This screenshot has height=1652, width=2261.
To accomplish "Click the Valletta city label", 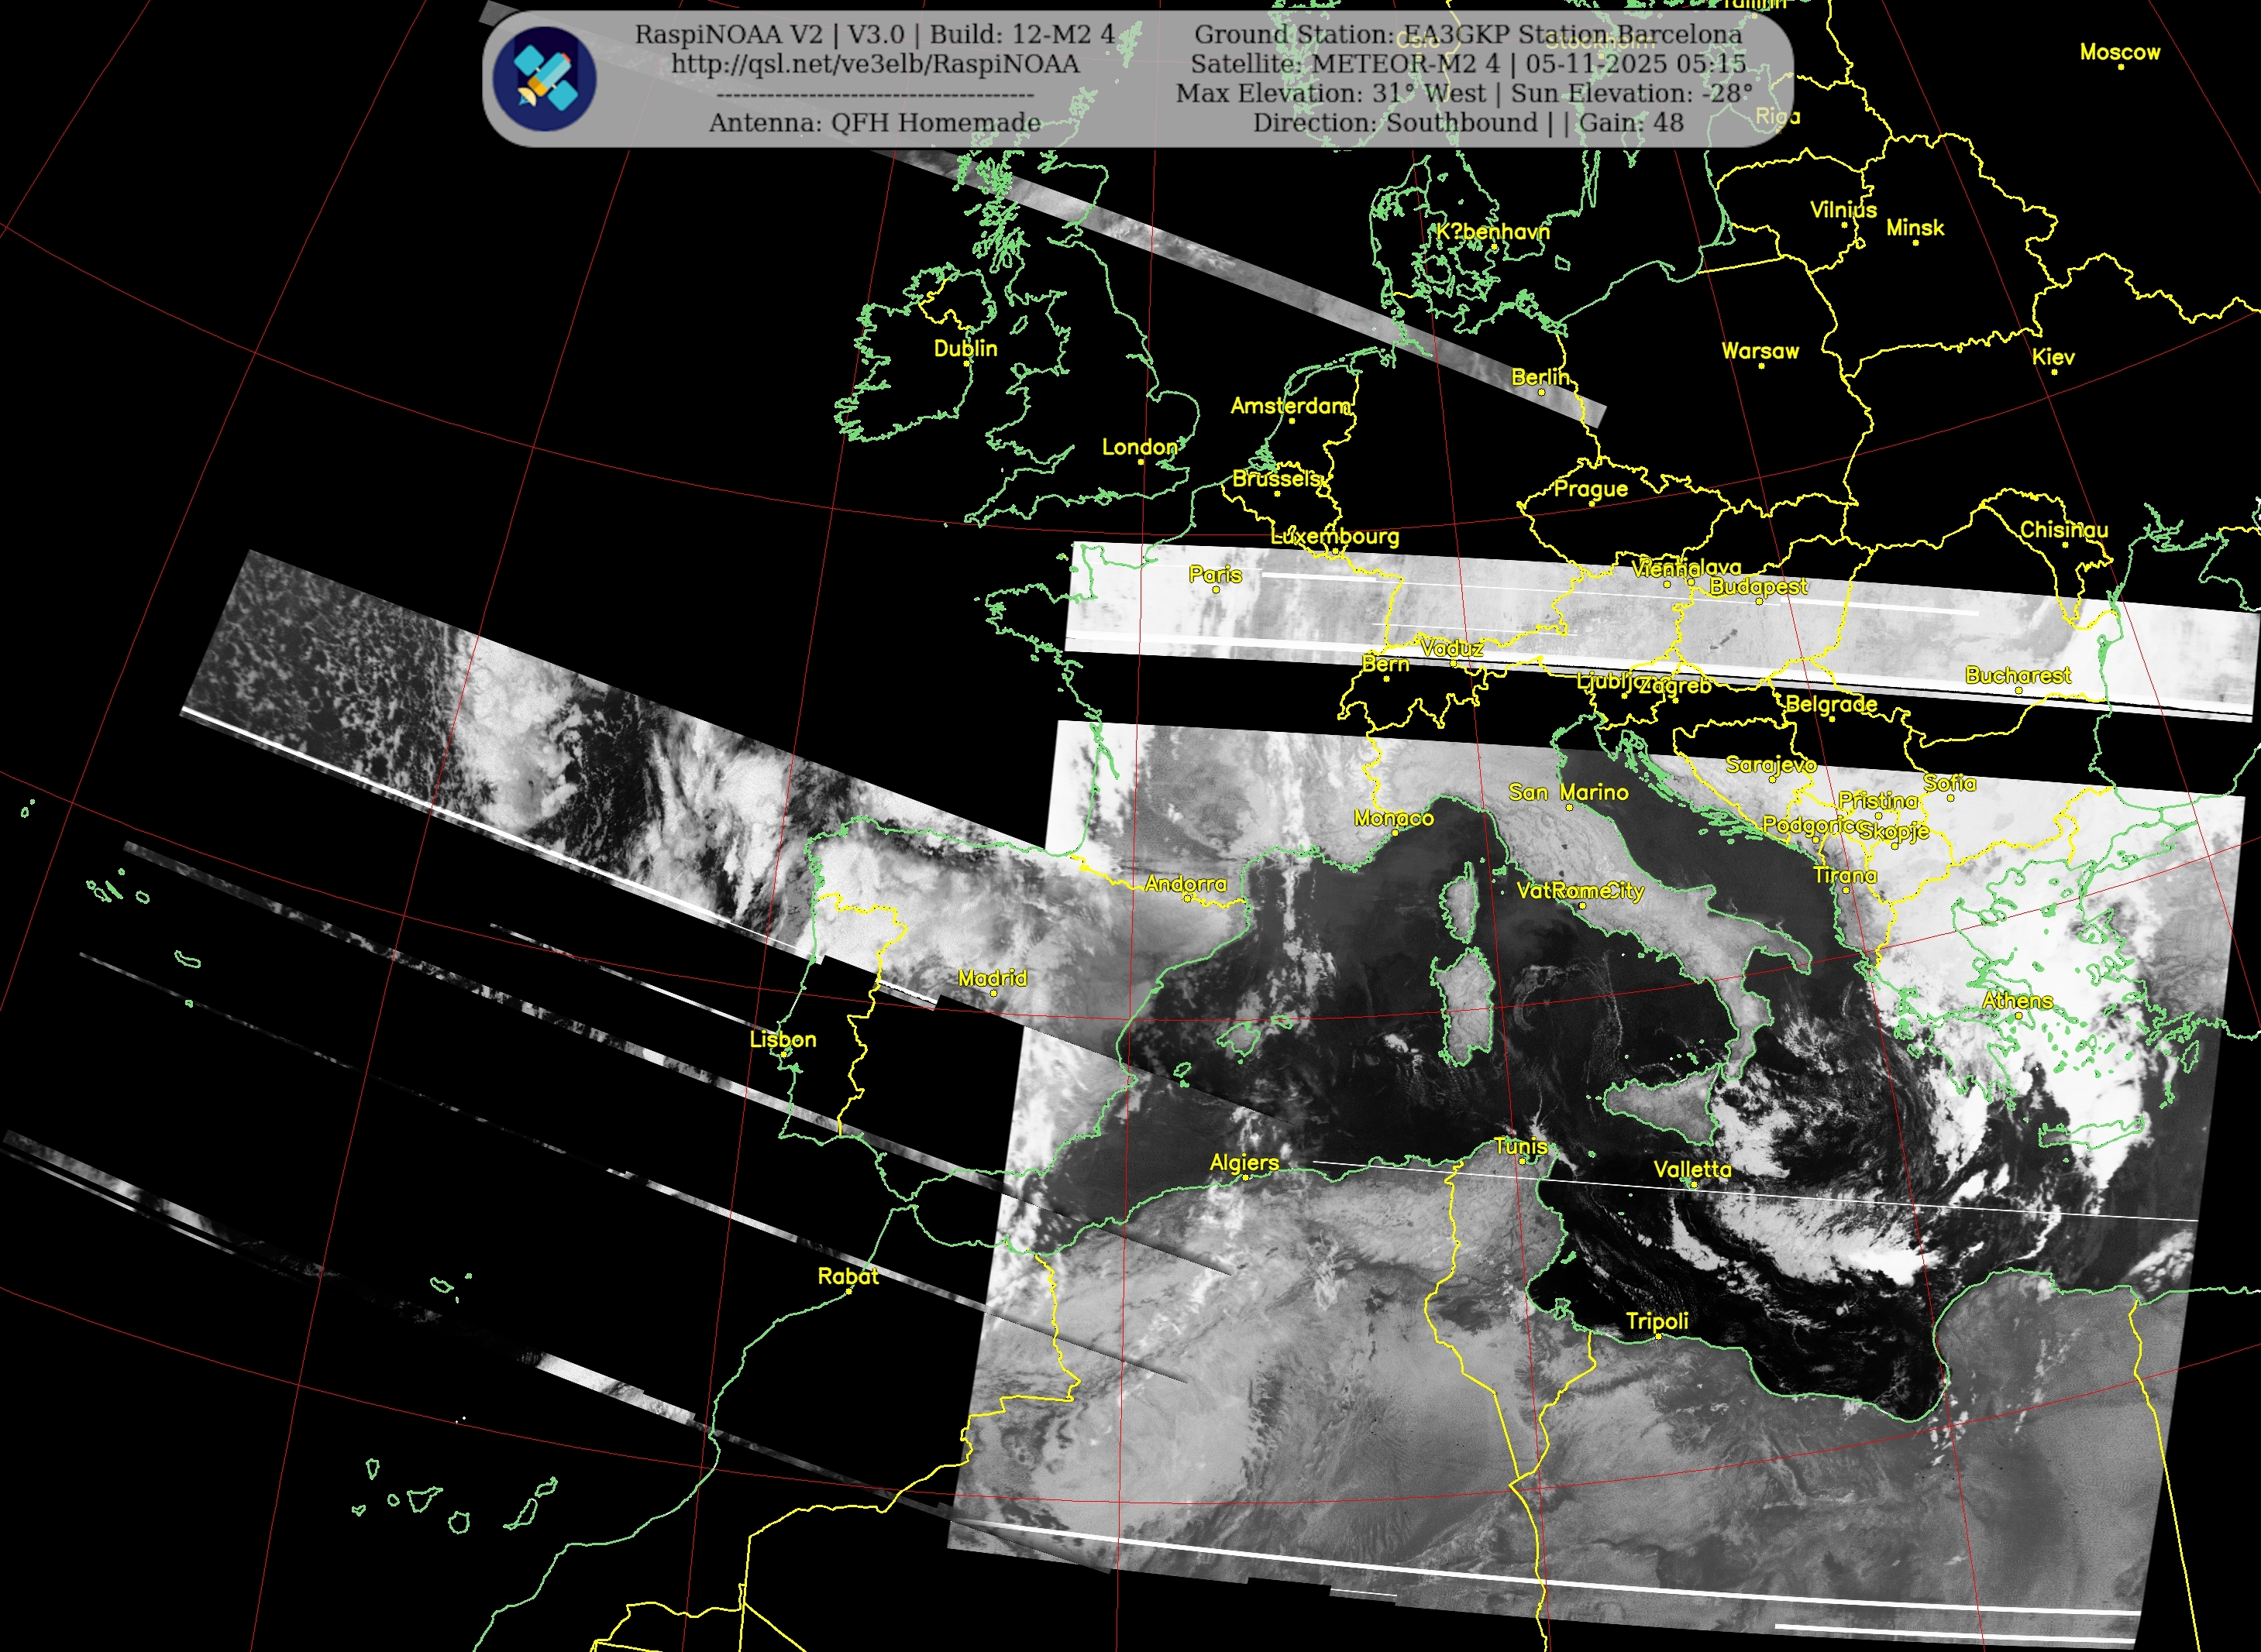I will [1691, 1169].
